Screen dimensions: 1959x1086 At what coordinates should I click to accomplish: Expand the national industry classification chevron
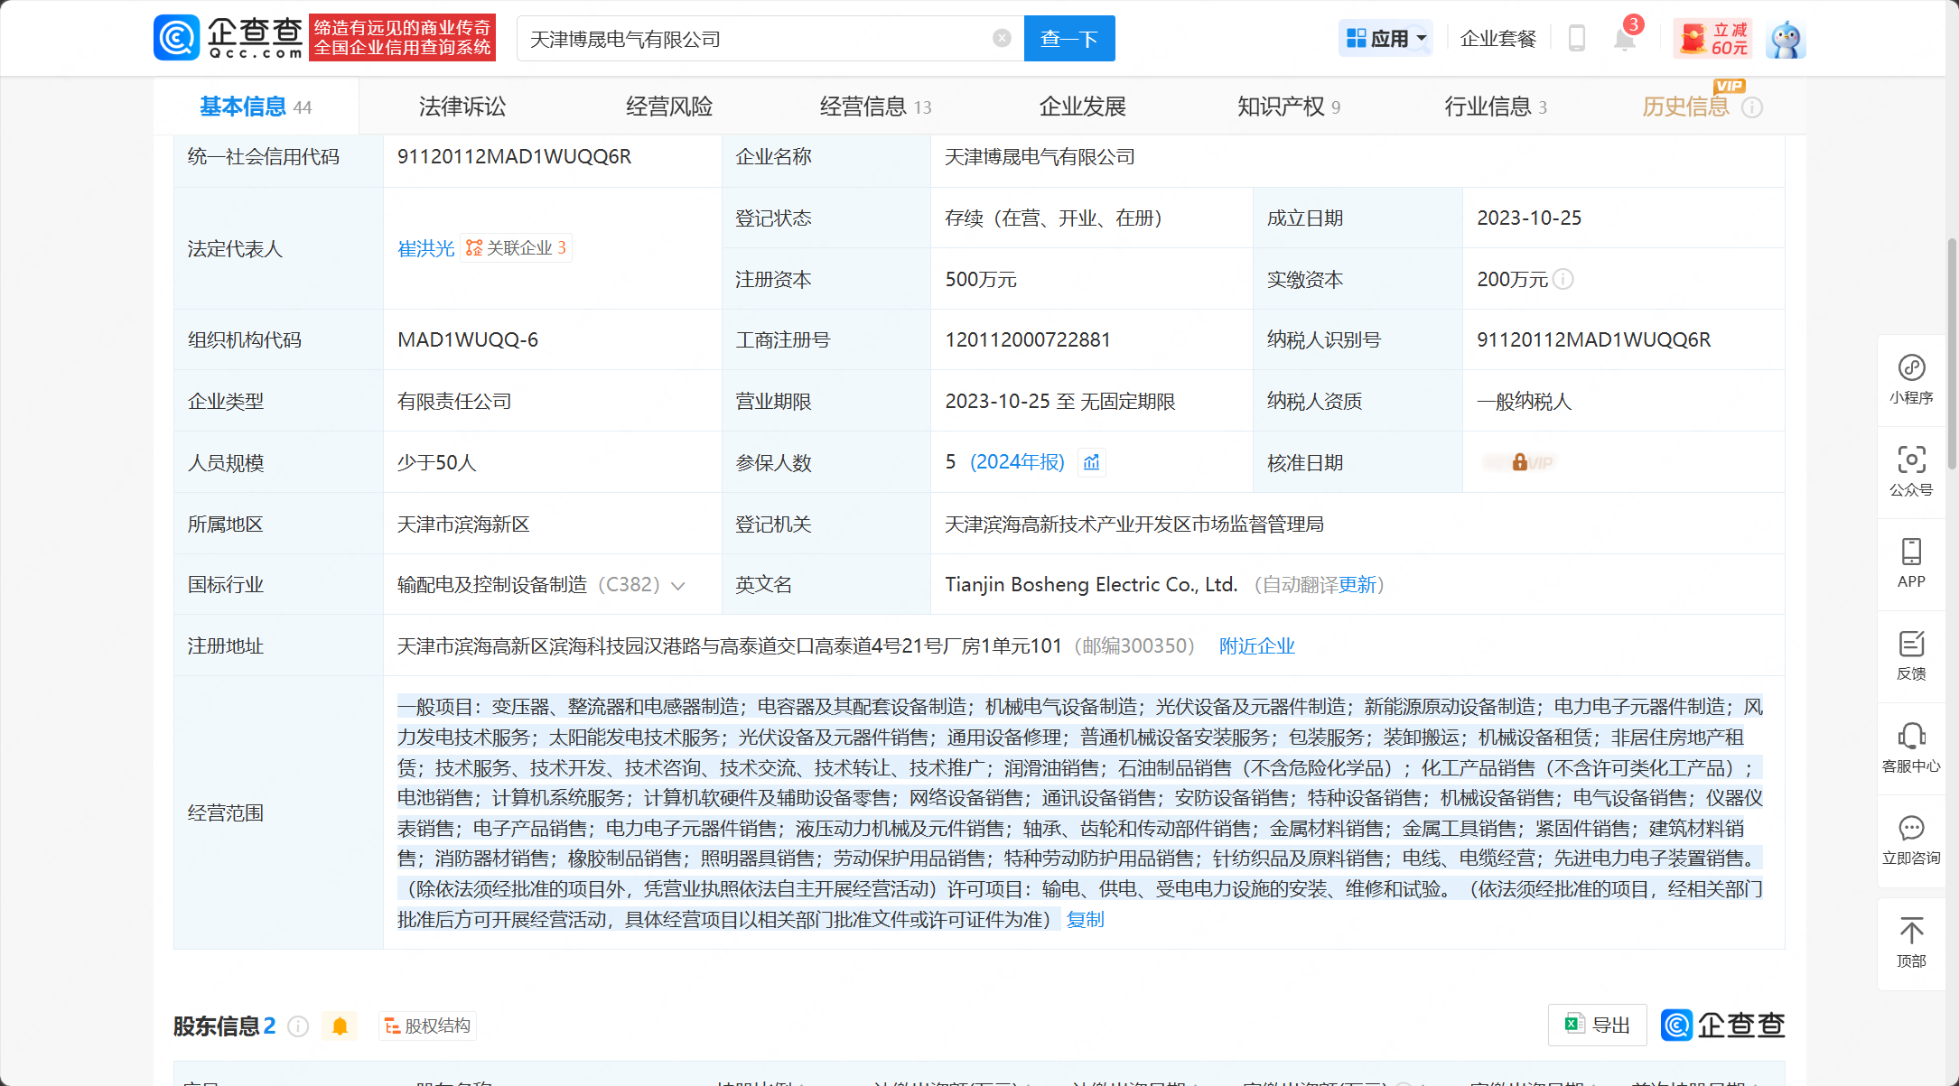679,586
